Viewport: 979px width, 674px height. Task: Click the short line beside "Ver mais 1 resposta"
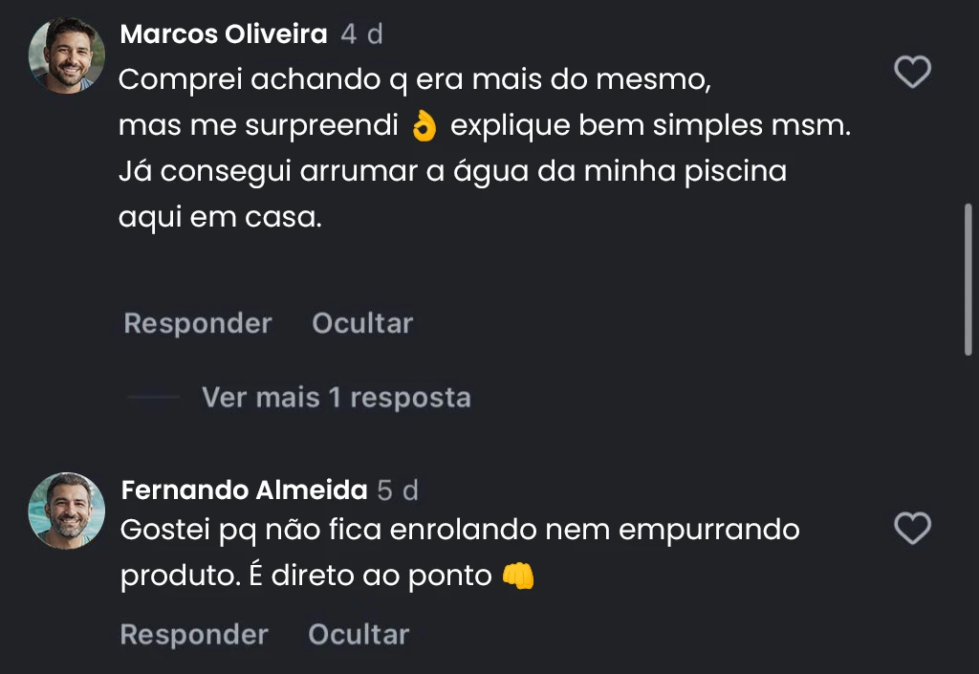(x=153, y=398)
